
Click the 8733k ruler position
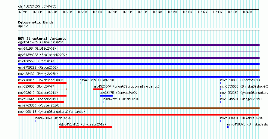(x=142, y=12)
